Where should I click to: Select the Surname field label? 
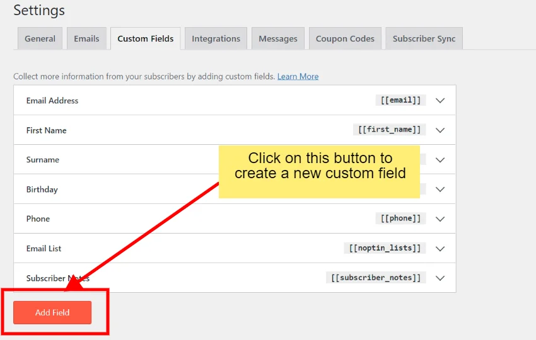tap(43, 160)
